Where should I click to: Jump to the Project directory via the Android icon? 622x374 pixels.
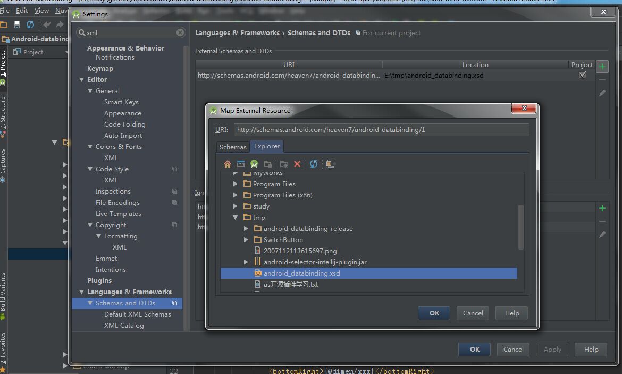pos(254,164)
